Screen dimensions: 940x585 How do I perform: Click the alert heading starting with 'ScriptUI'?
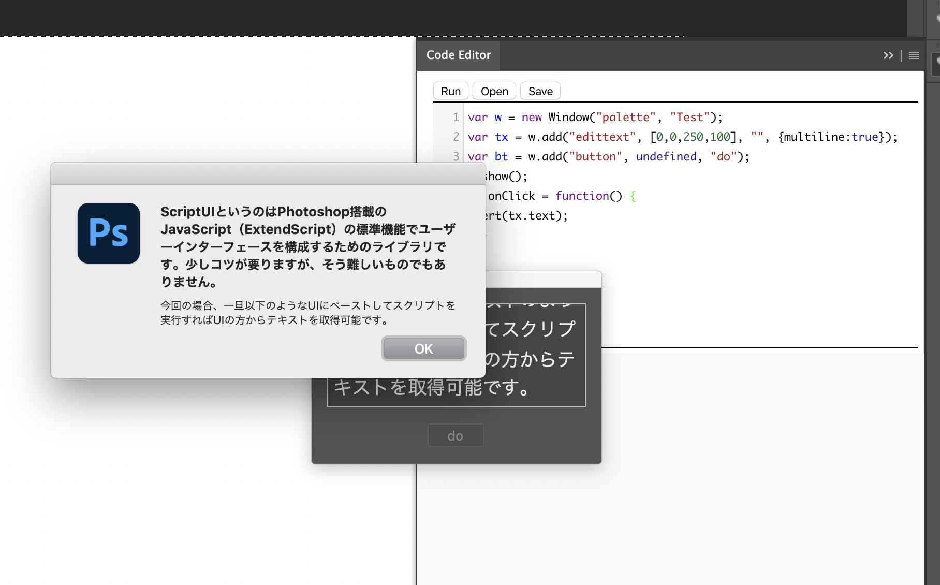[x=308, y=246]
